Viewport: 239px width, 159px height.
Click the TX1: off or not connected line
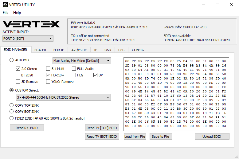click(90, 36)
